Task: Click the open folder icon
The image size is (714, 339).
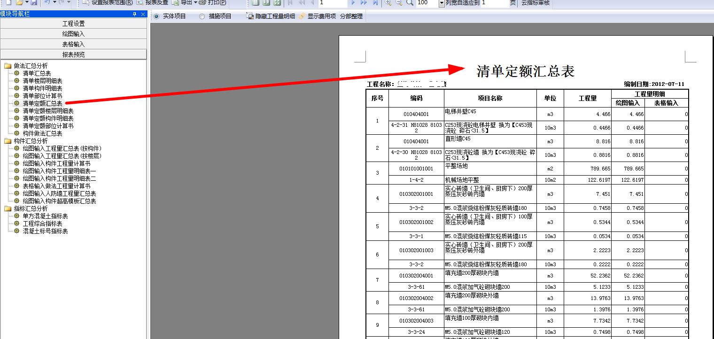Action: [x=20, y=2]
